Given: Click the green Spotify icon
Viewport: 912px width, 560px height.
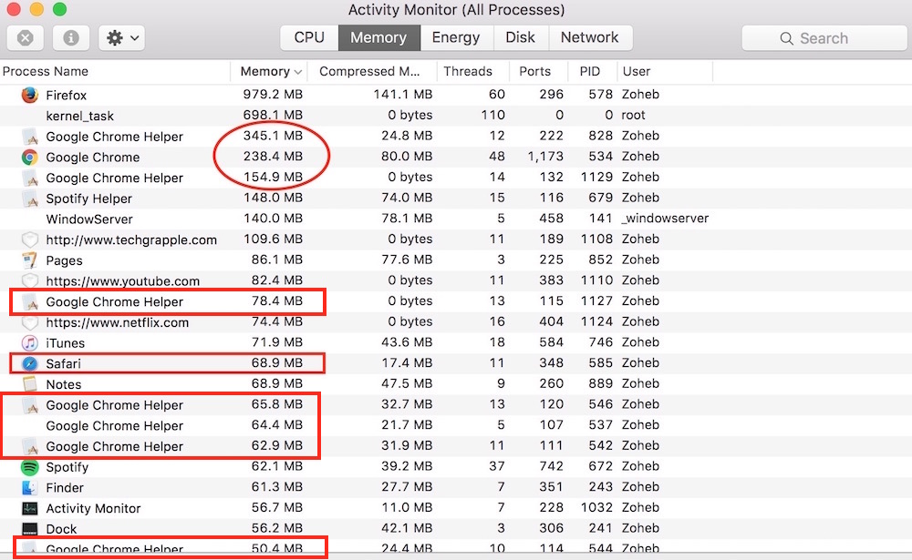Looking at the screenshot, I should (x=30, y=467).
